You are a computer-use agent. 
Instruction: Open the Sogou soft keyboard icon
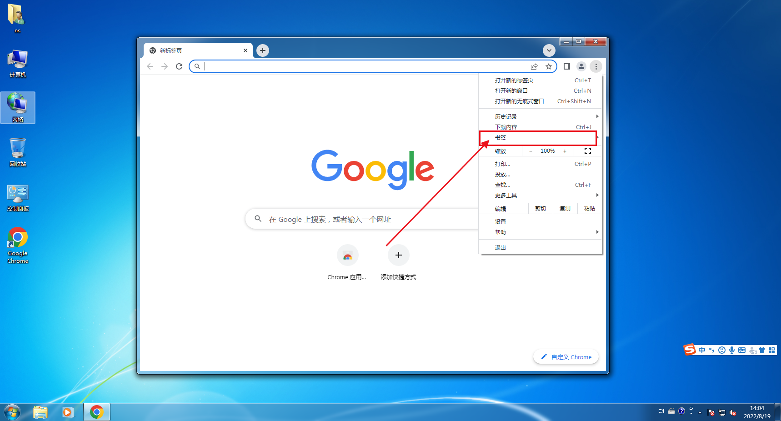coord(742,350)
